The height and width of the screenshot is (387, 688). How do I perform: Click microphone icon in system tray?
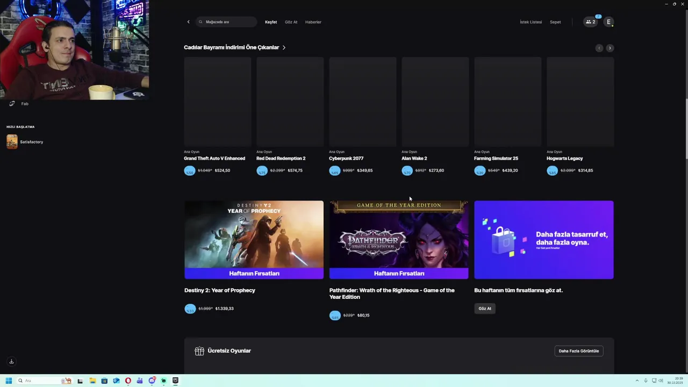tap(646, 381)
